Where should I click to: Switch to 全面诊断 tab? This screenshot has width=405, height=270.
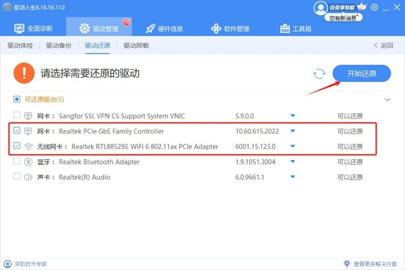[x=33, y=28]
